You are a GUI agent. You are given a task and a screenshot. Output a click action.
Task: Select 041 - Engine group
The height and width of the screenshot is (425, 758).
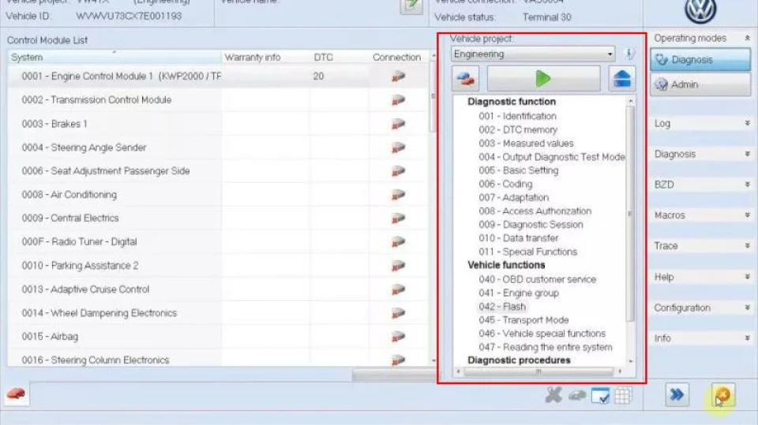pos(519,293)
